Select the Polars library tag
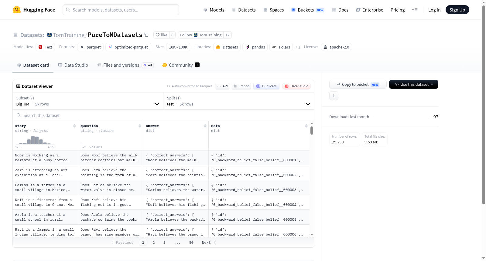 [x=281, y=47]
